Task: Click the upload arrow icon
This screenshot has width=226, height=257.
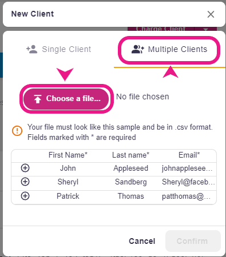Action: coord(38,99)
